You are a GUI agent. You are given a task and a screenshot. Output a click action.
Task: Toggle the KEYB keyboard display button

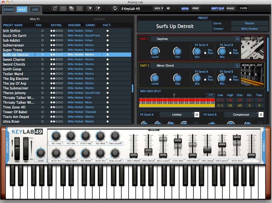[x=185, y=8]
